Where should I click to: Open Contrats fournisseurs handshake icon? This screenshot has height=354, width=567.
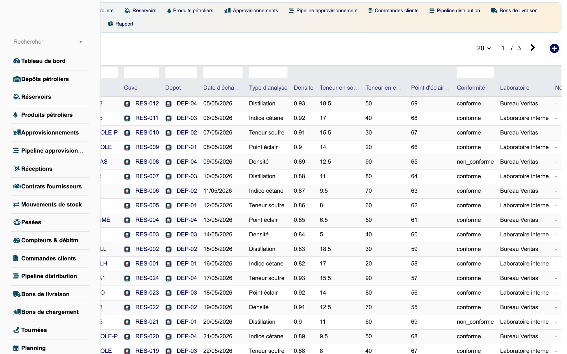tap(17, 186)
